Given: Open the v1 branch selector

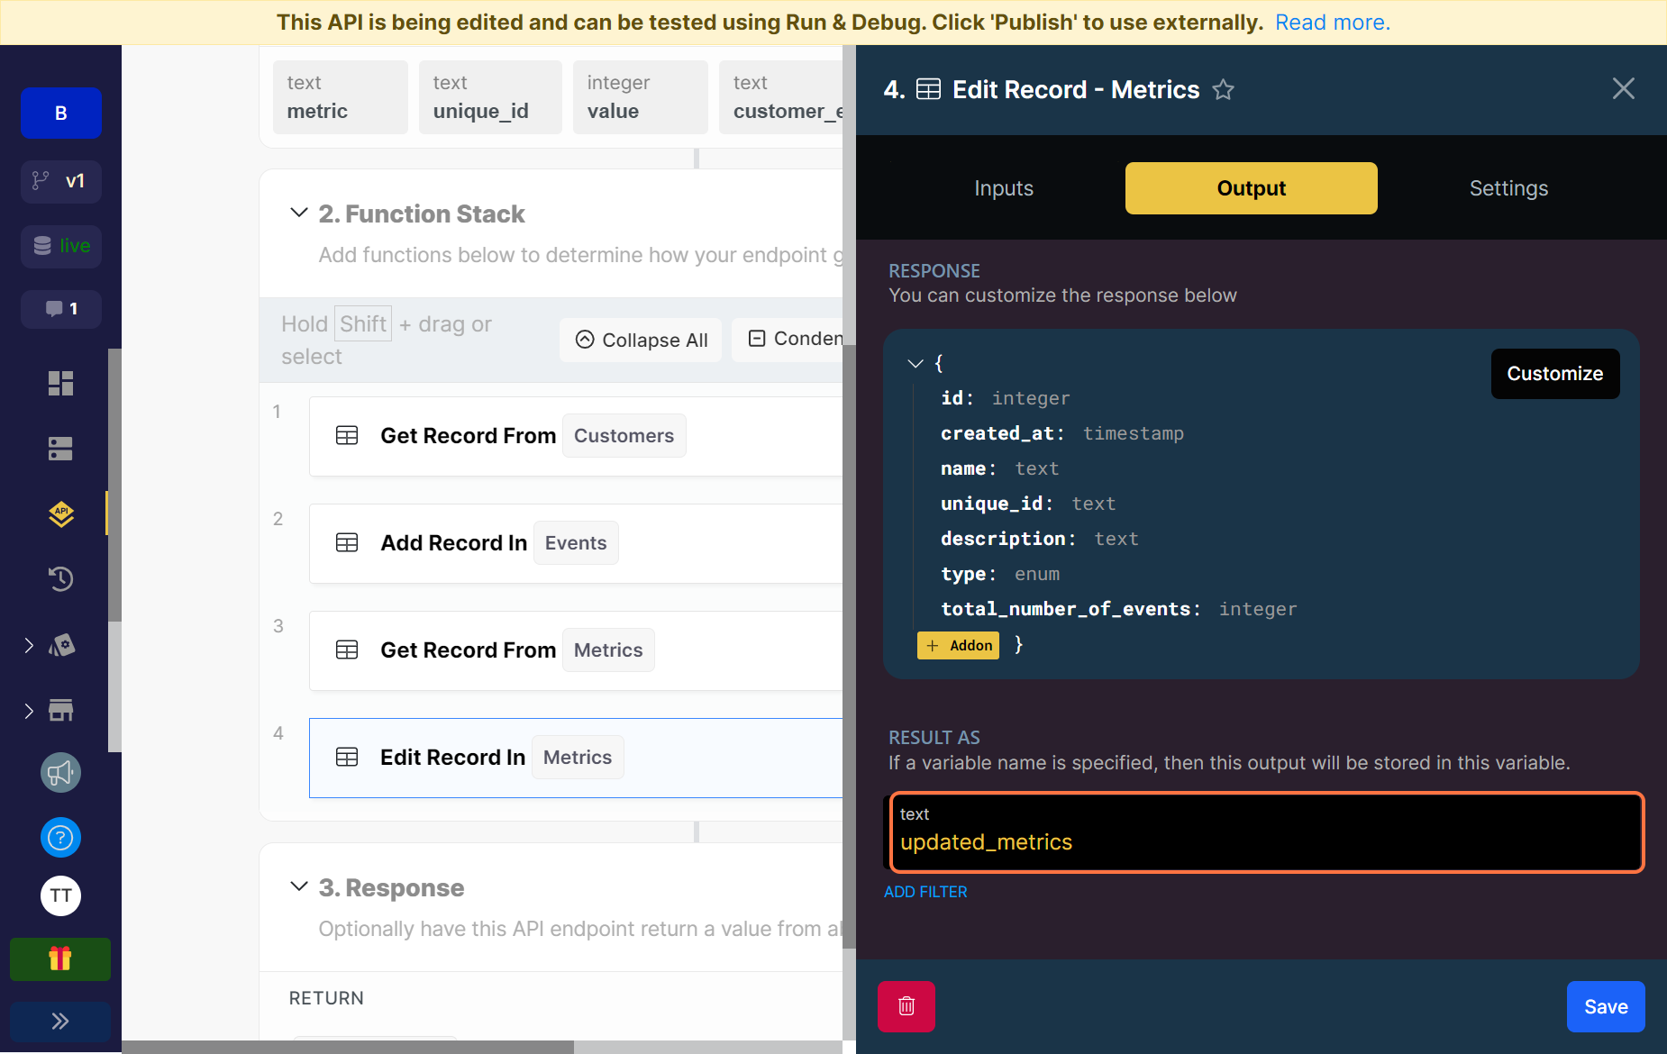Looking at the screenshot, I should (61, 181).
